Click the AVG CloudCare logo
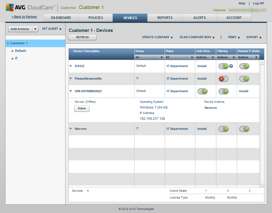The height and width of the screenshot is (213, 272). (31, 7)
